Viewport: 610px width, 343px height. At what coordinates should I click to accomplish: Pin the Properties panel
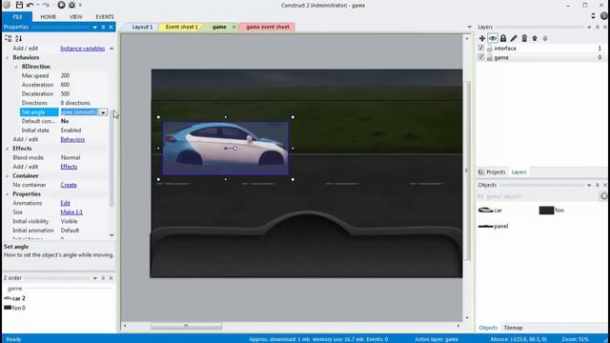click(x=103, y=27)
